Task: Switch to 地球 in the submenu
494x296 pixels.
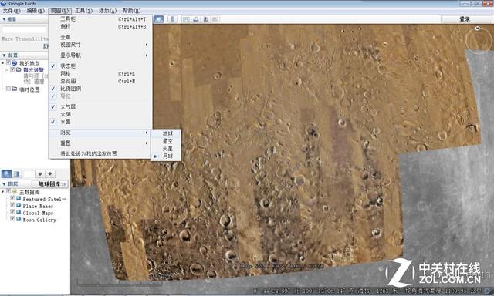Action: [166, 133]
